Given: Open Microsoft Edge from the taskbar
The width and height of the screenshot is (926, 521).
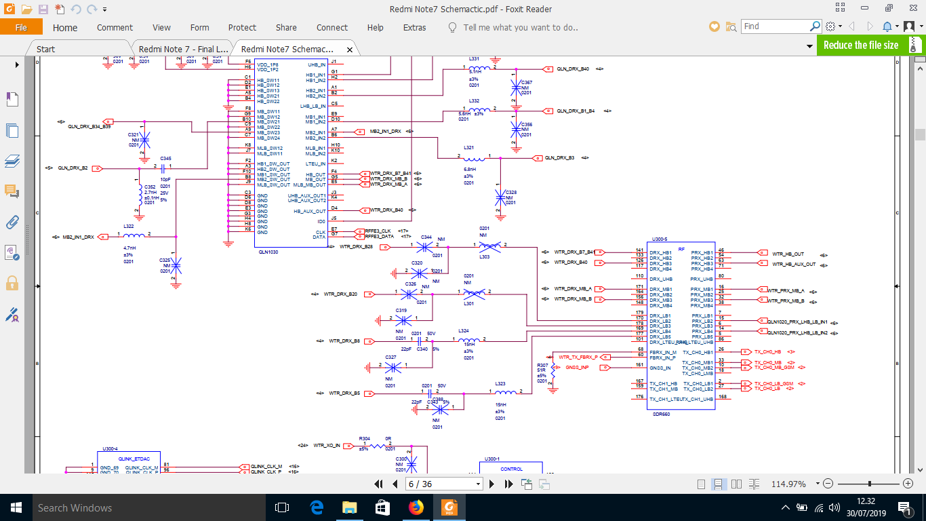Looking at the screenshot, I should point(316,507).
